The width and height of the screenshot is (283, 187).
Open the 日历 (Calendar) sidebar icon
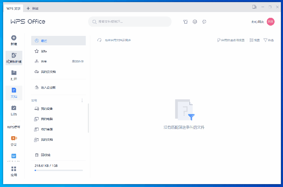[14, 108]
